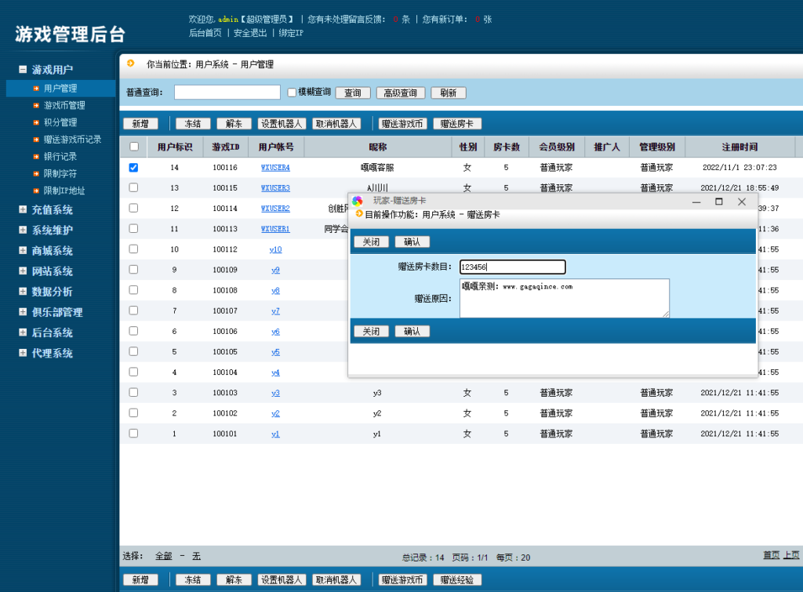Click the 高级查询 button

coord(400,92)
